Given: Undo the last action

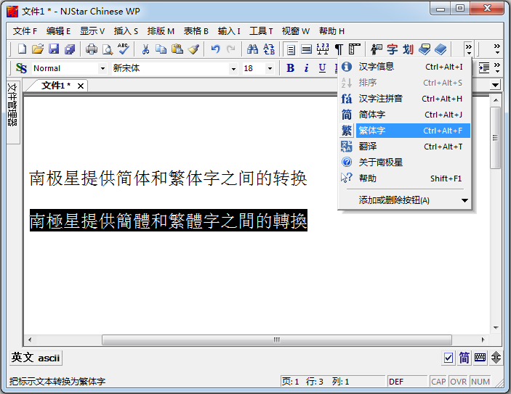Looking at the screenshot, I should pos(215,49).
